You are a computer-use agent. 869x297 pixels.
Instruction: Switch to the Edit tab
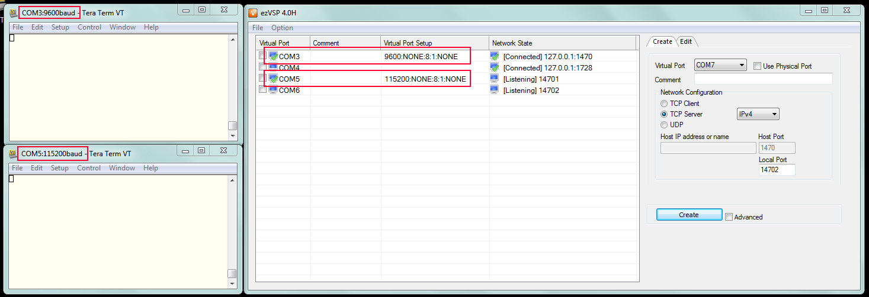click(686, 41)
